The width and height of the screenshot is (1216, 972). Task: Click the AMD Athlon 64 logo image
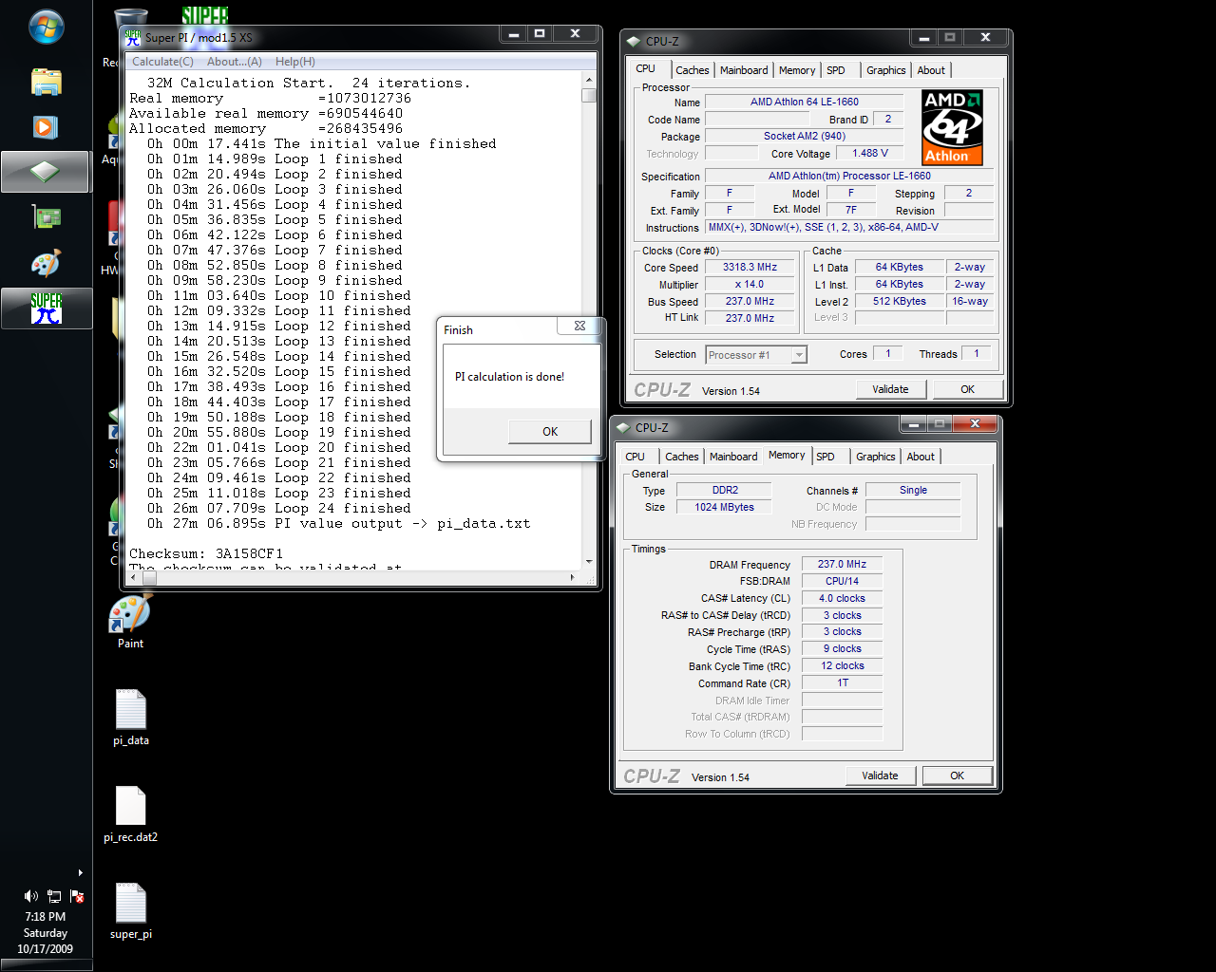point(952,127)
